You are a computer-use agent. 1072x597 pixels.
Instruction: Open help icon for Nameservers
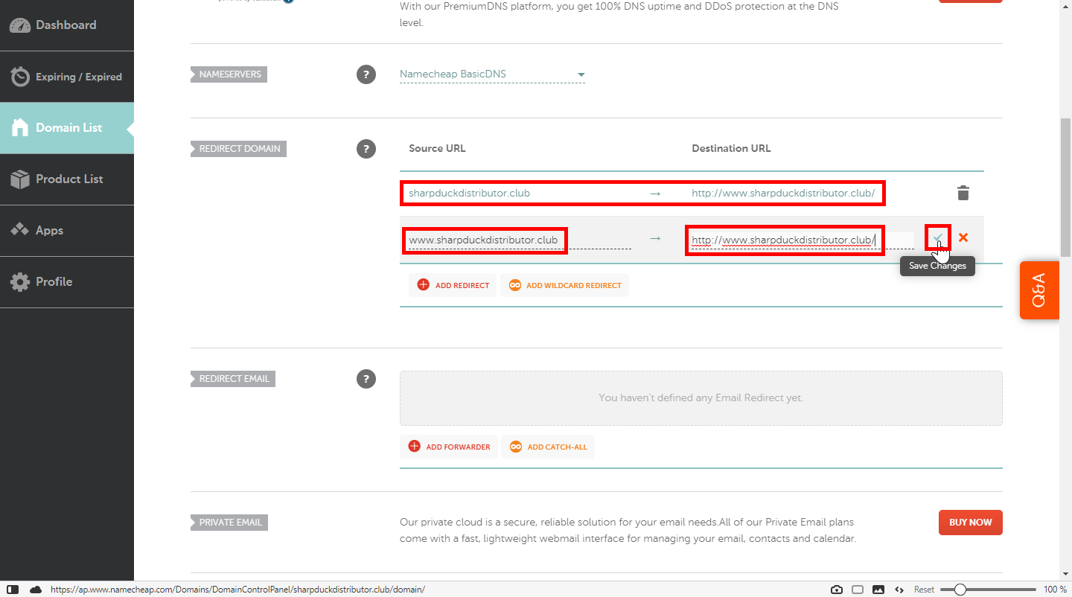pyautogui.click(x=366, y=74)
